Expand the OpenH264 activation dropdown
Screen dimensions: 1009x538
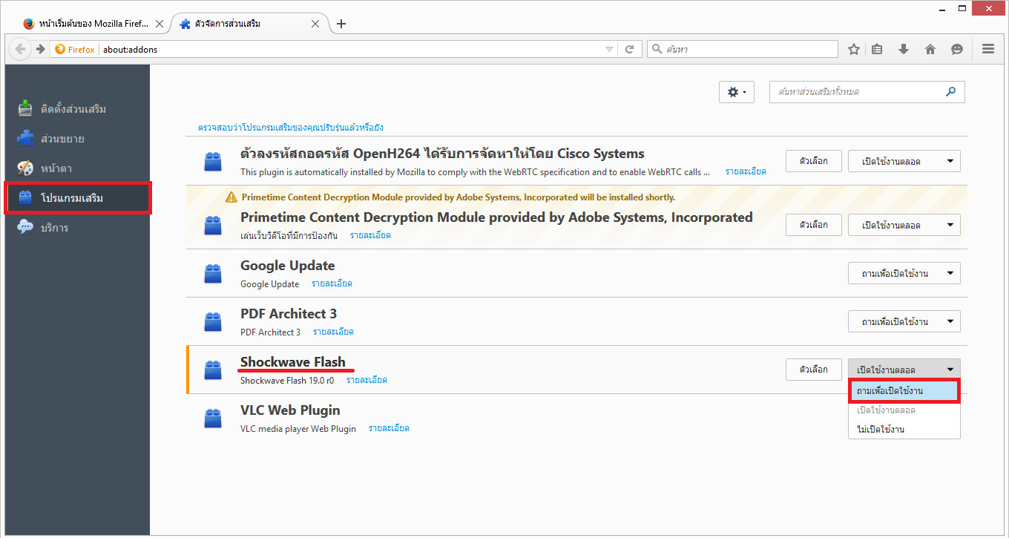click(904, 161)
